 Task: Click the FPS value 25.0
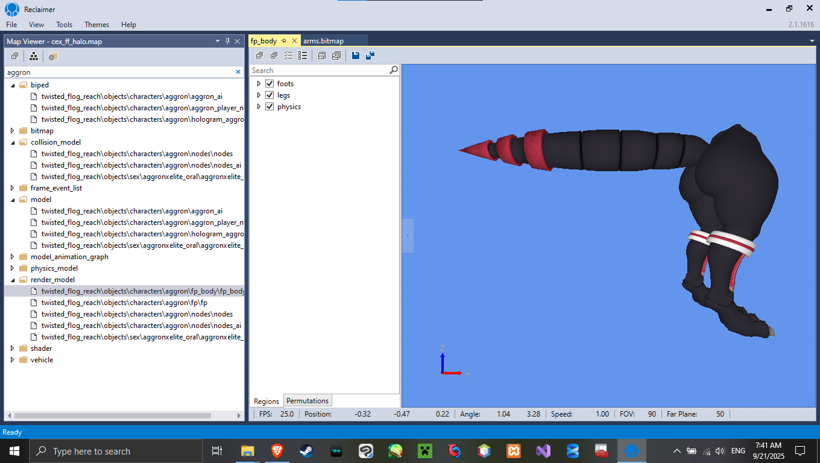[286, 414]
